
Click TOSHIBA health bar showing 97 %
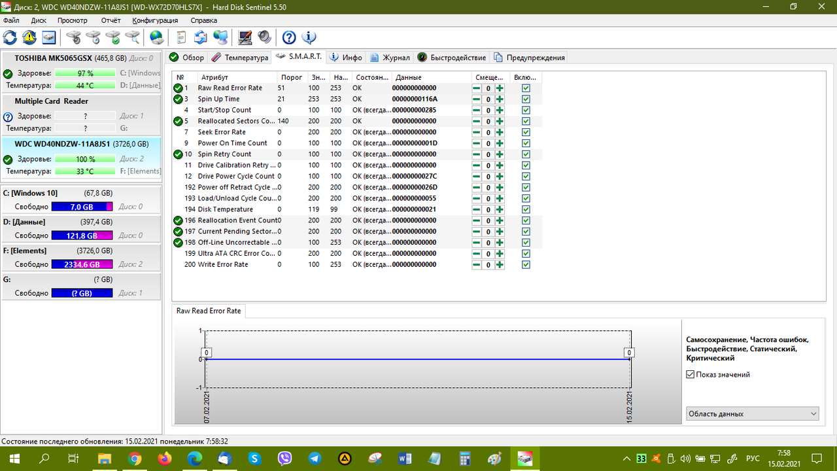(x=86, y=73)
